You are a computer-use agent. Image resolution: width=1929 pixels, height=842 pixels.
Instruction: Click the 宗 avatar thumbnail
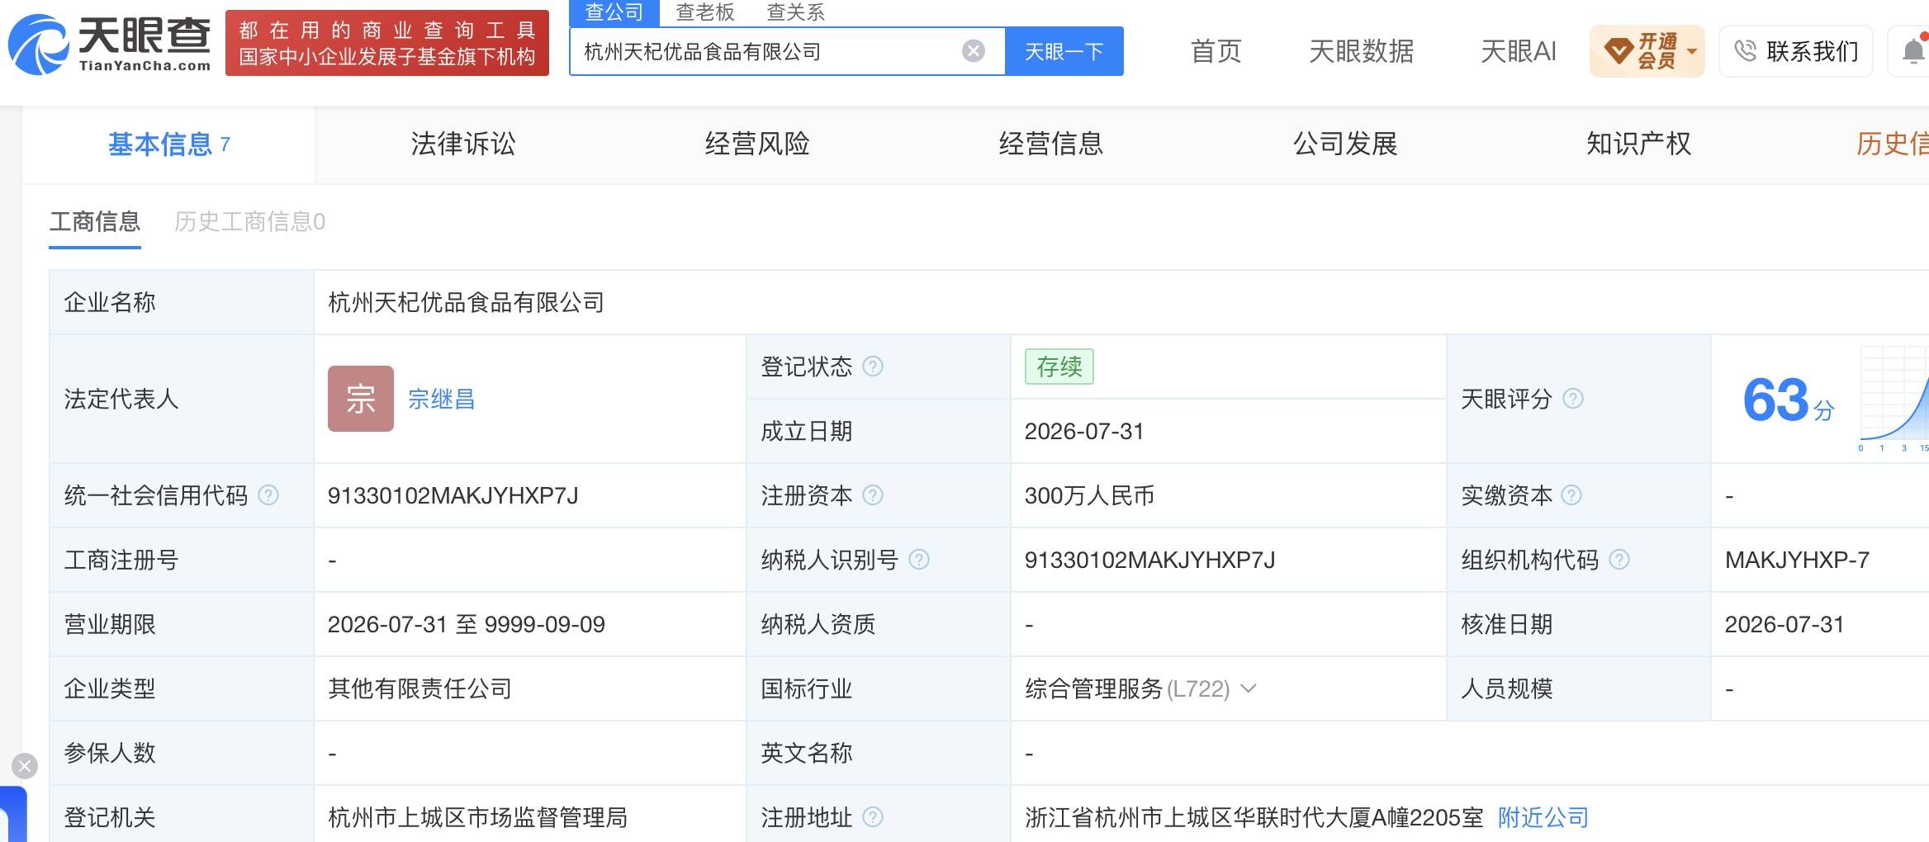pyautogui.click(x=361, y=399)
